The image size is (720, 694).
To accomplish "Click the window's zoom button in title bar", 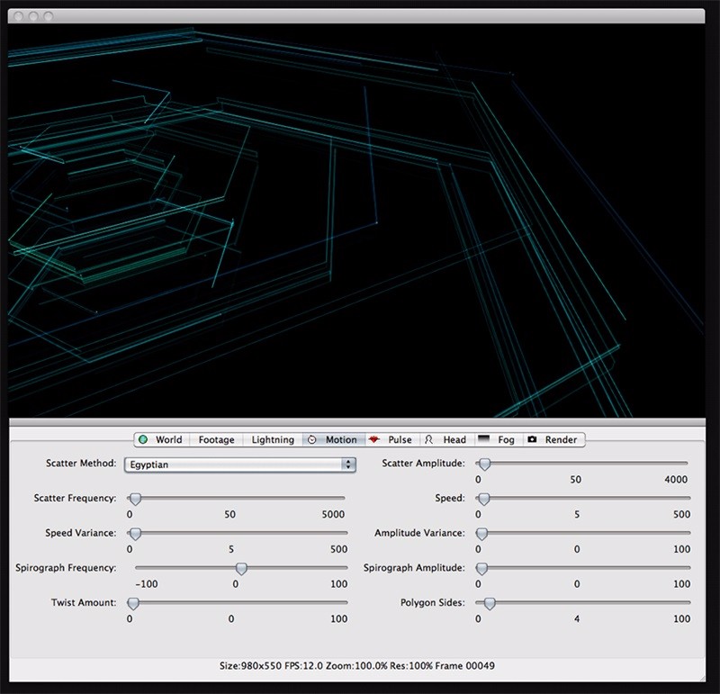I will [x=48, y=16].
